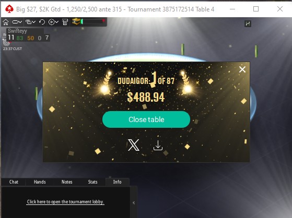This screenshot has width=292, height=218.
Task: Switch to the Chat tab
Action: pyautogui.click(x=14, y=182)
